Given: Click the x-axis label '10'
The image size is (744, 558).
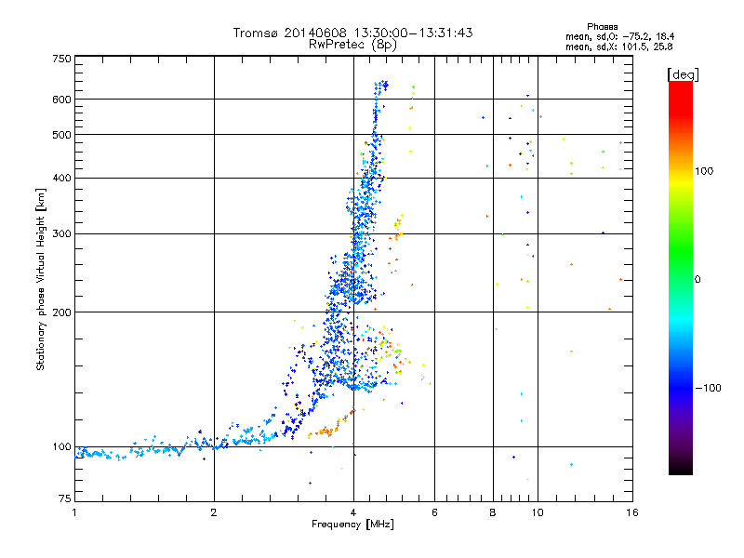Looking at the screenshot, I should [x=538, y=512].
